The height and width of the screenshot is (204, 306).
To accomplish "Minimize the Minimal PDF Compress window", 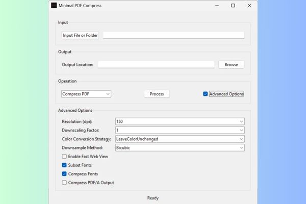I will (217, 6).
